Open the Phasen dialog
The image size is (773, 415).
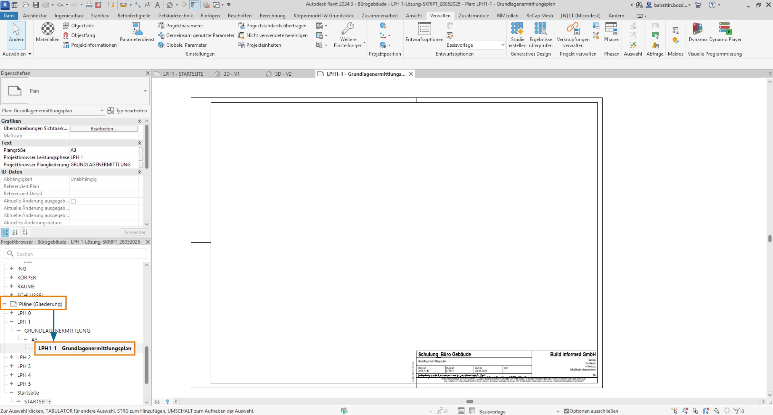pos(611,32)
